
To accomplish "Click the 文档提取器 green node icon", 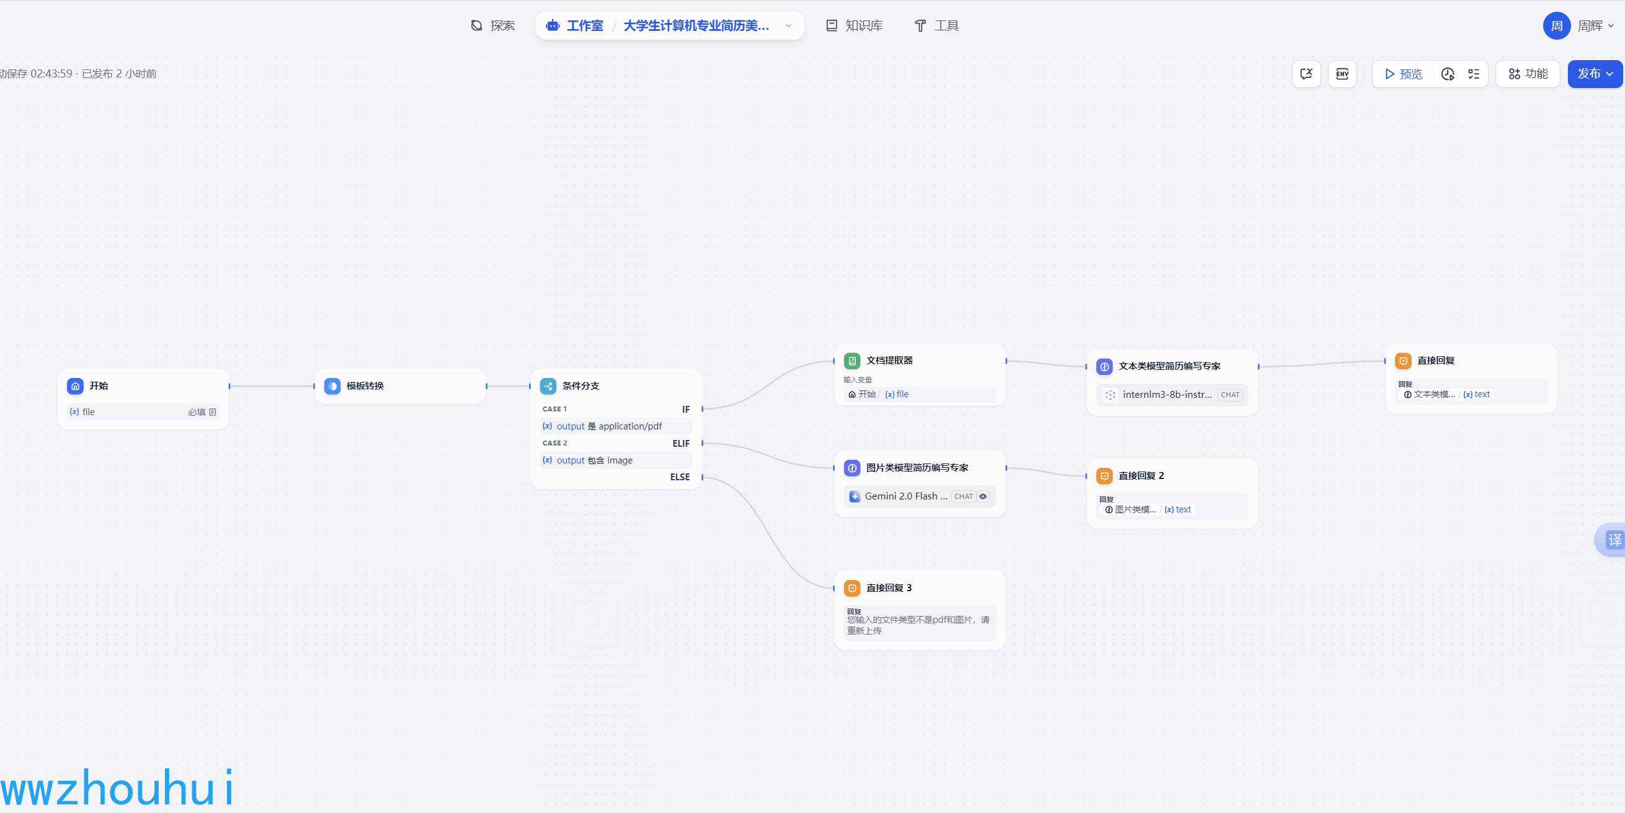I will [x=852, y=361].
